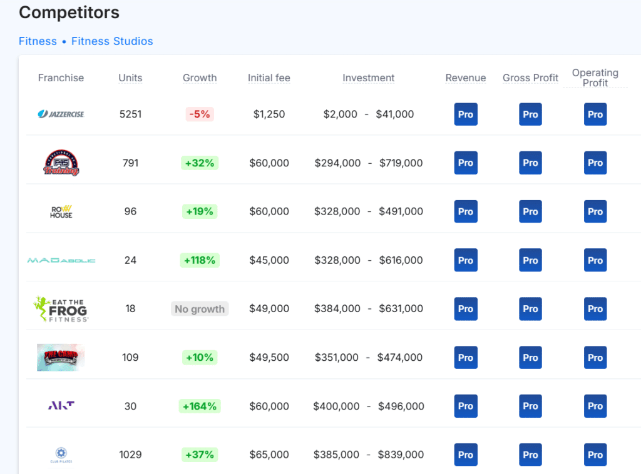Follow the Fitness Studios breadcrumb link
The height and width of the screenshot is (474, 641).
tap(112, 41)
